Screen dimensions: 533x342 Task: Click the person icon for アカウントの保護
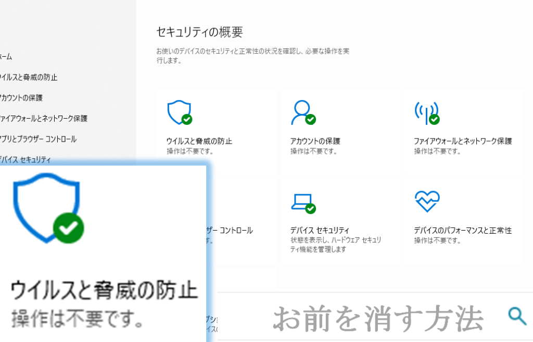302,112
